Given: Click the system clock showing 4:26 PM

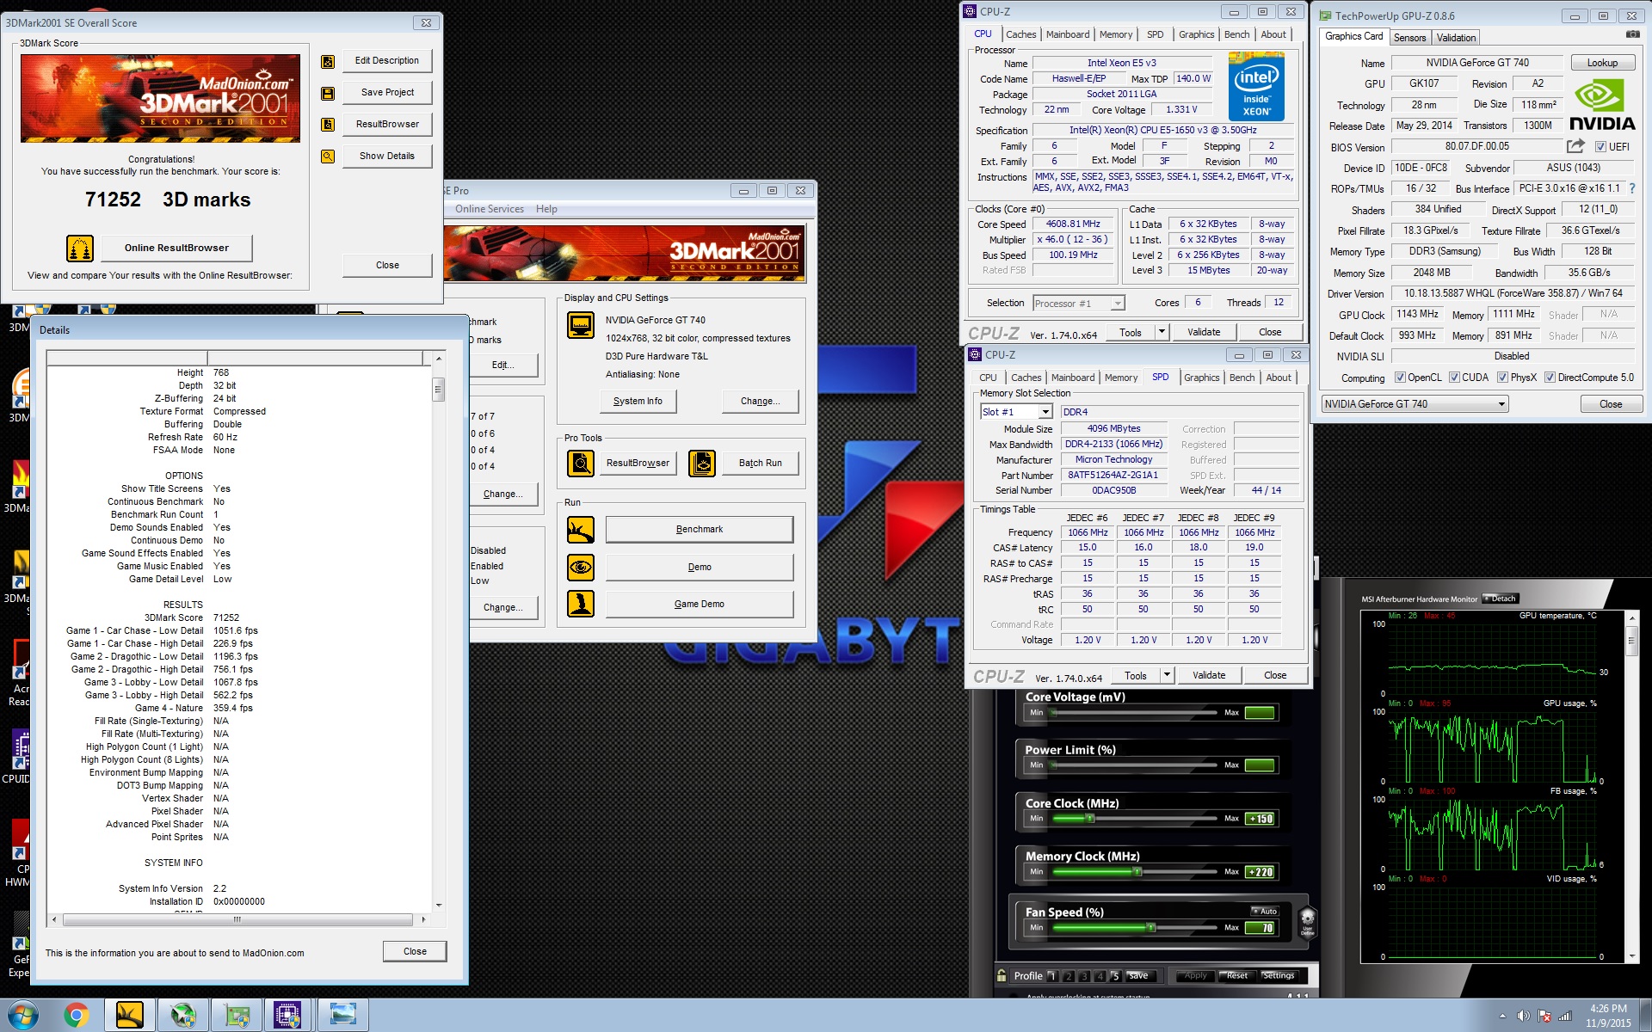Looking at the screenshot, I should pos(1607,1009).
